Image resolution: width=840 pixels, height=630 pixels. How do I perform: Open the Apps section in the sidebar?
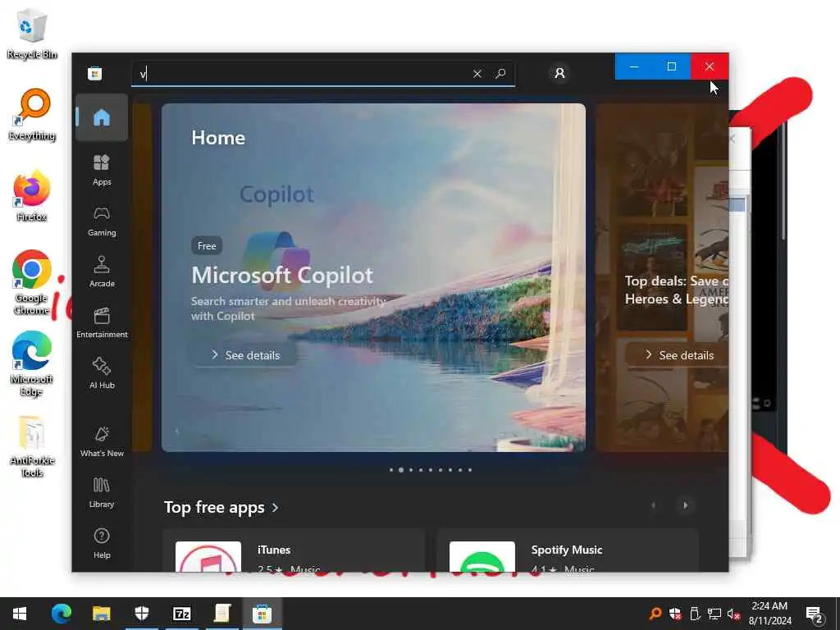[x=101, y=170]
